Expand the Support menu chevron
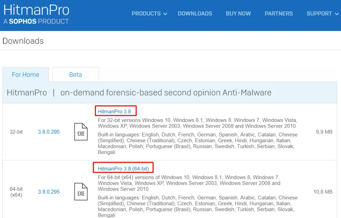Viewport: 341px width, 218px height. click(337, 14)
